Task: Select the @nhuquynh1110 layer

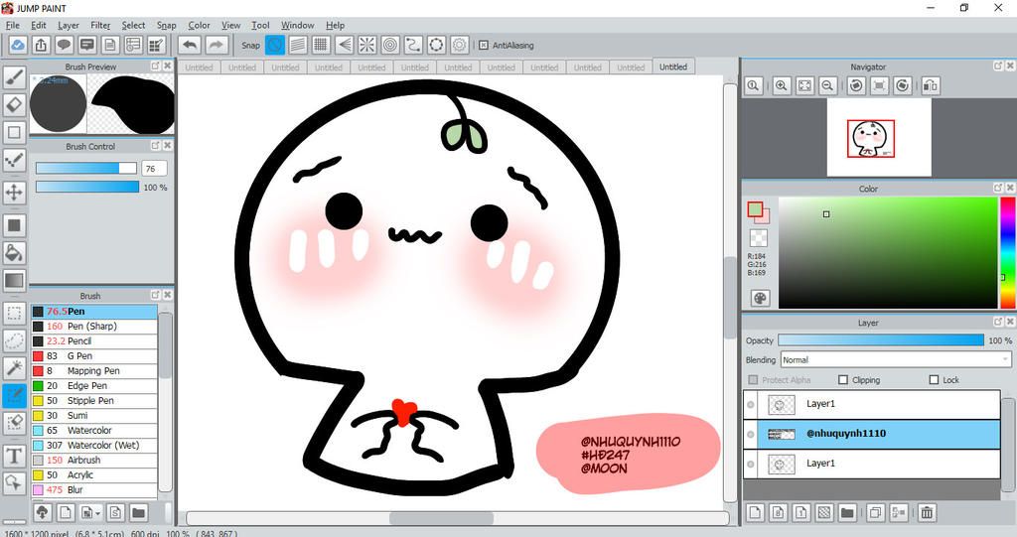Action: pyautogui.click(x=872, y=434)
